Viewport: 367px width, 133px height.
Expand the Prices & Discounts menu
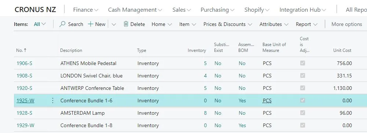[x=228, y=24]
